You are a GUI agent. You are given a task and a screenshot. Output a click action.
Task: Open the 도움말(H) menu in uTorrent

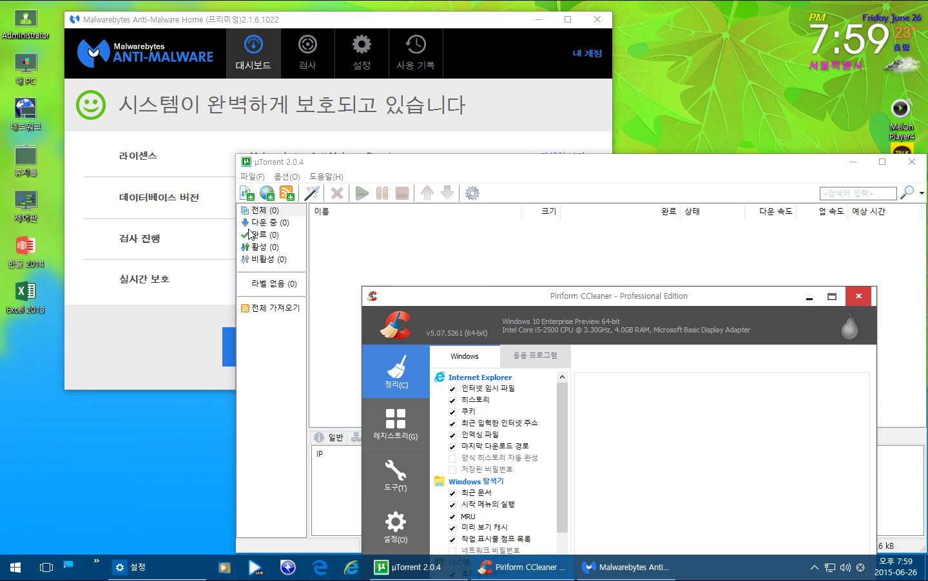(x=326, y=176)
